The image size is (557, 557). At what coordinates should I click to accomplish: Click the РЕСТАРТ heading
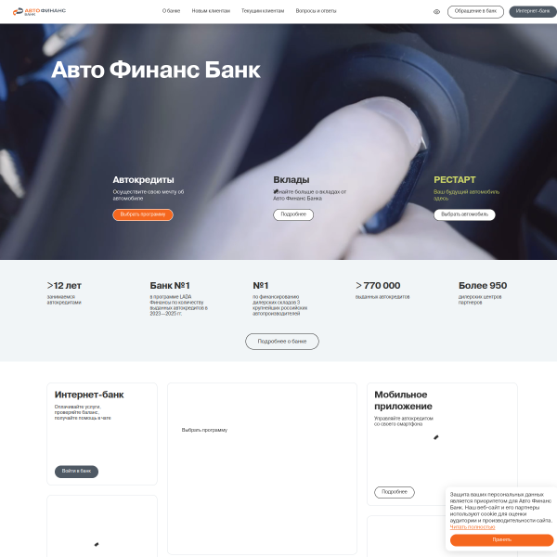454,180
